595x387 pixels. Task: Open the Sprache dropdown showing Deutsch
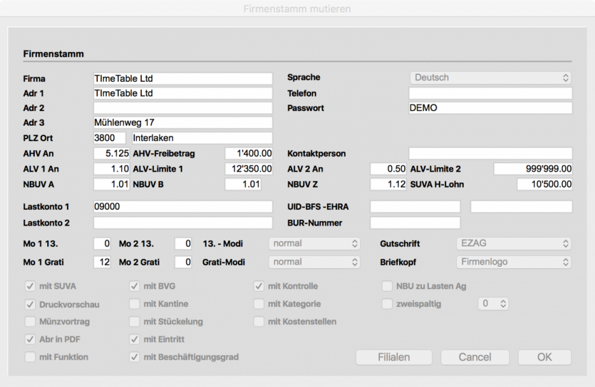[x=490, y=78]
